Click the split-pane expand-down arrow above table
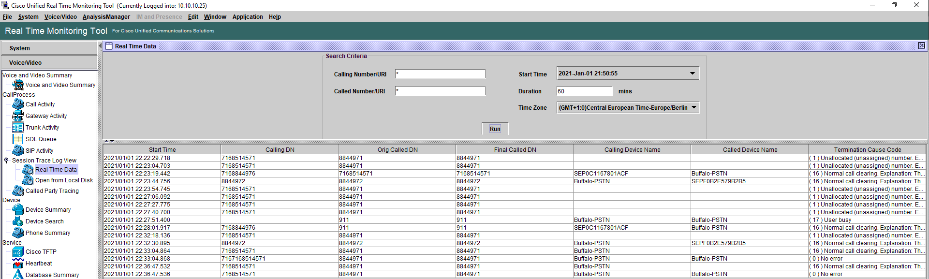The width and height of the screenshot is (929, 279). pos(112,141)
